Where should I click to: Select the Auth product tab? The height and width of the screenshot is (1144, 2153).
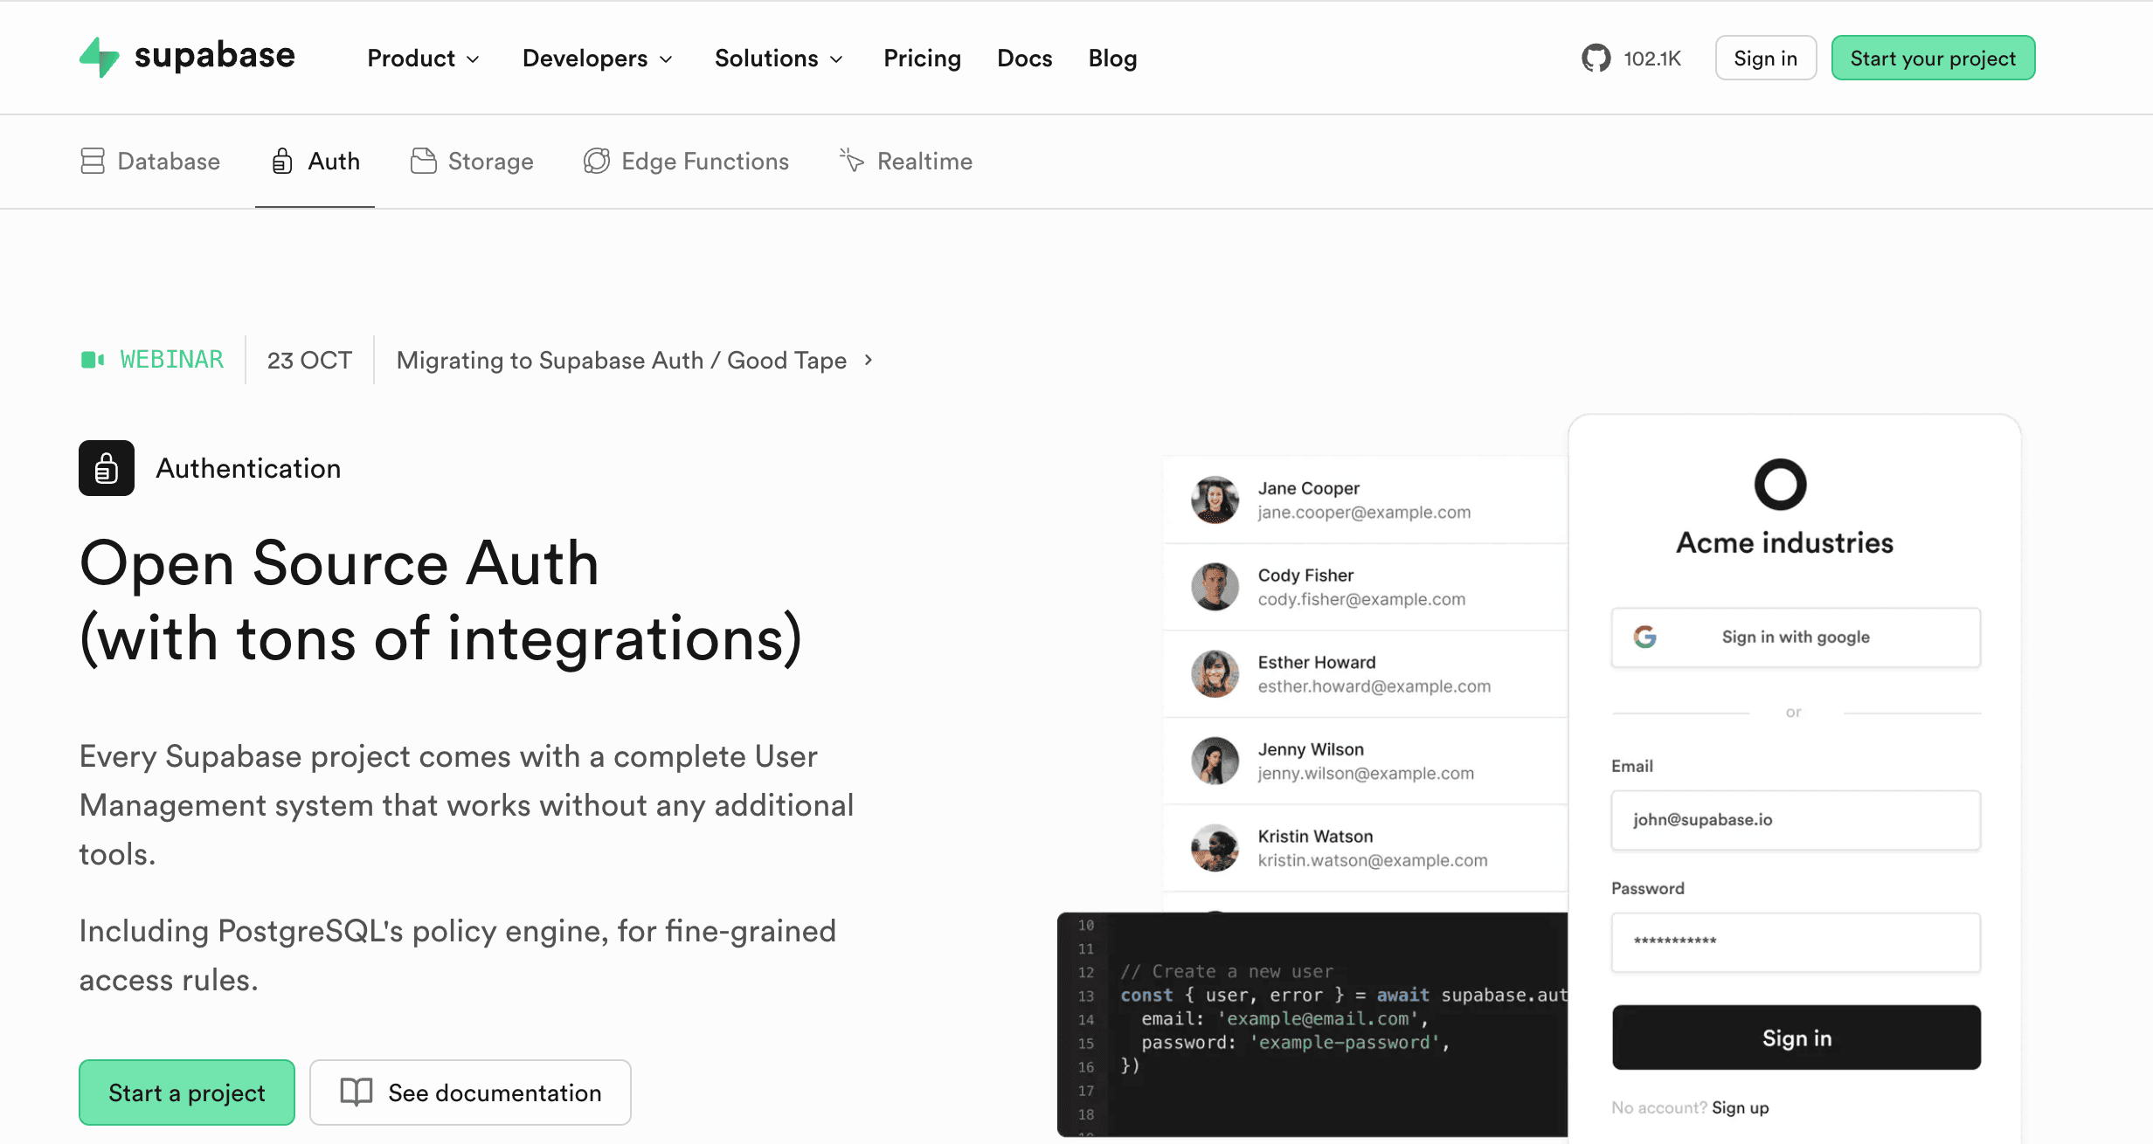(x=315, y=161)
